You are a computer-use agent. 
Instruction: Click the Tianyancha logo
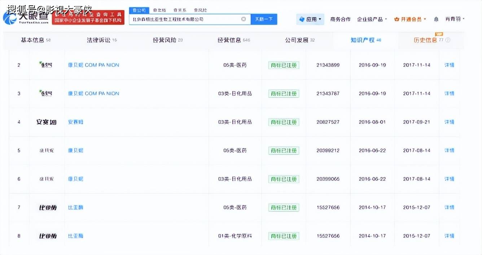coord(26,17)
